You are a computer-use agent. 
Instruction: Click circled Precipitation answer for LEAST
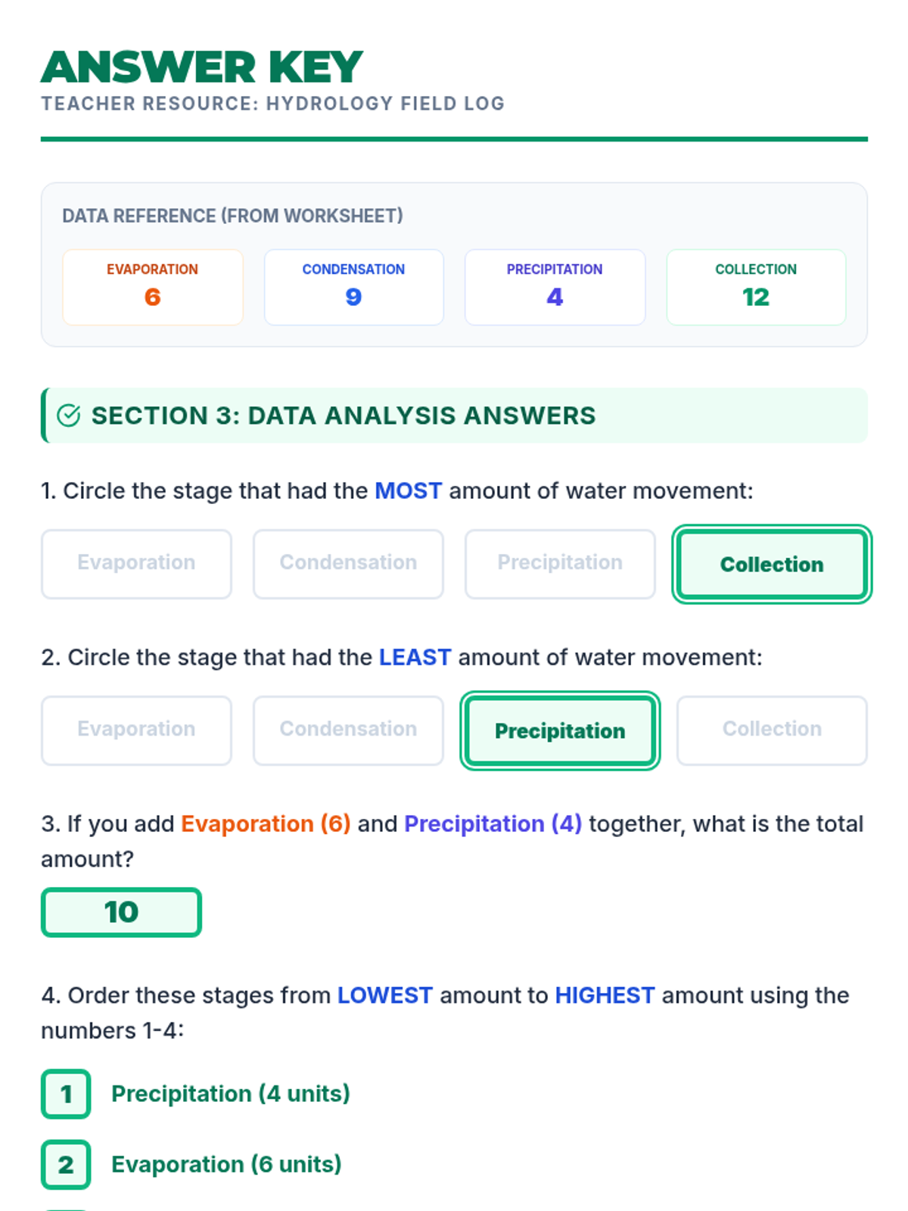point(560,731)
